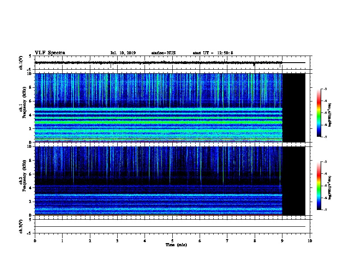Click the black no-data region of the ch.1 spectrogram
The height and width of the screenshot is (270, 349).
[x=294, y=108]
